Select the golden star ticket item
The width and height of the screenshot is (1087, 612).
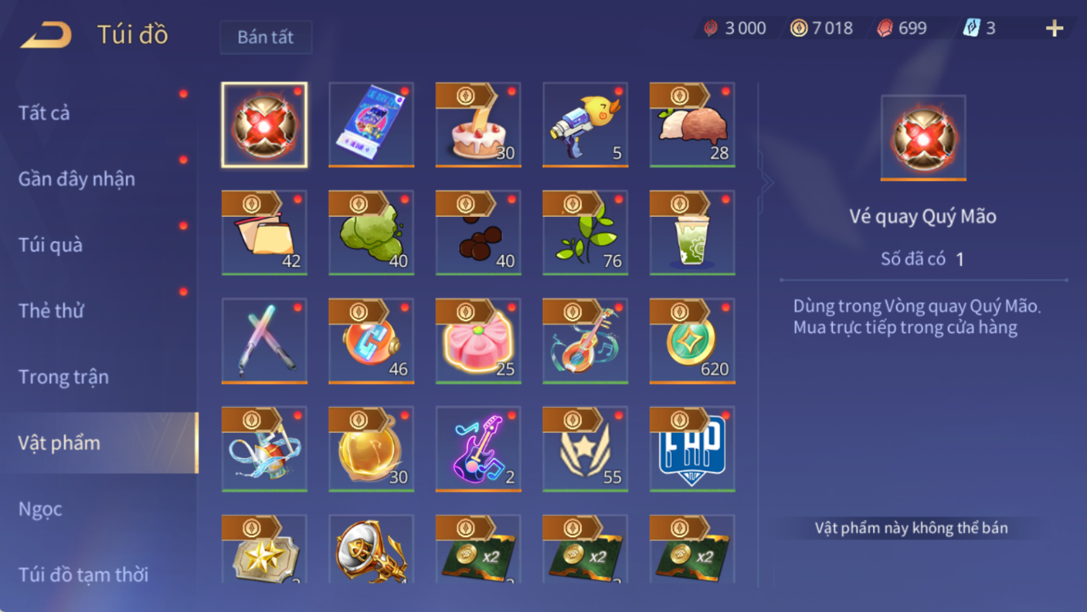[264, 549]
